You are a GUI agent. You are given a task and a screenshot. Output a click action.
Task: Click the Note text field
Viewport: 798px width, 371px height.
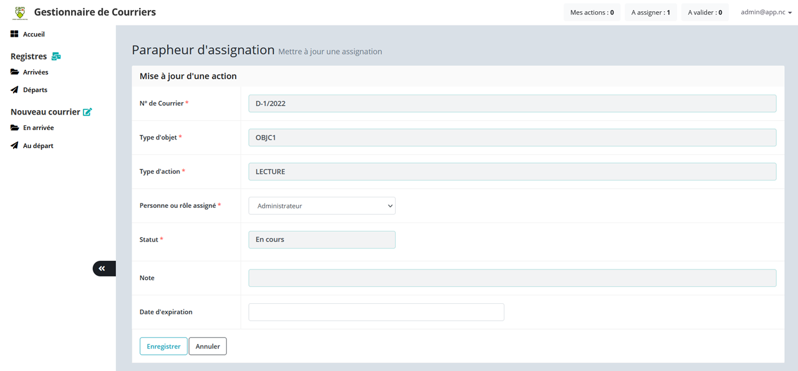(512, 278)
